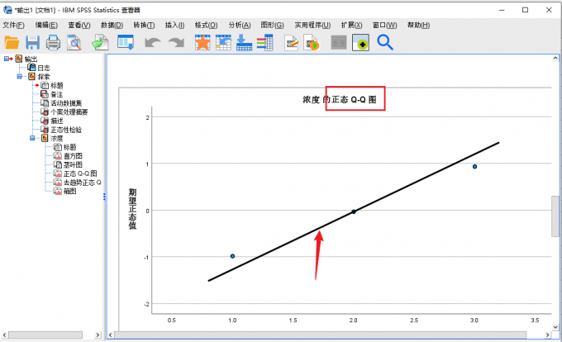Select 正态 Q-Q 图 in the outline
The image size is (562, 342).
80,173
